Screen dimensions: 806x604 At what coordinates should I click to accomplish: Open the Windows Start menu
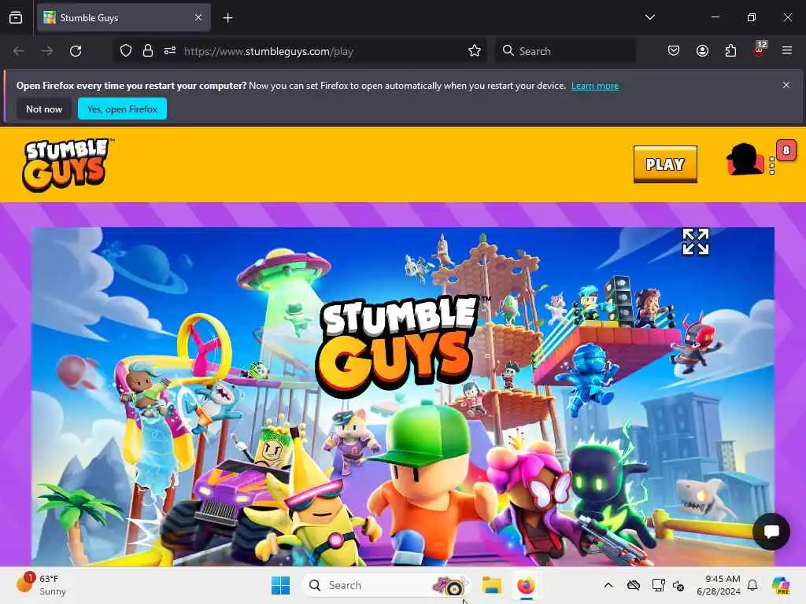click(x=281, y=585)
